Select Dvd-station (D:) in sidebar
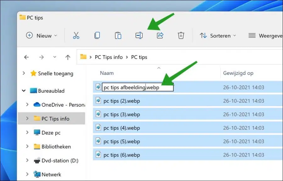The width and height of the screenshot is (283, 181). coord(60,161)
